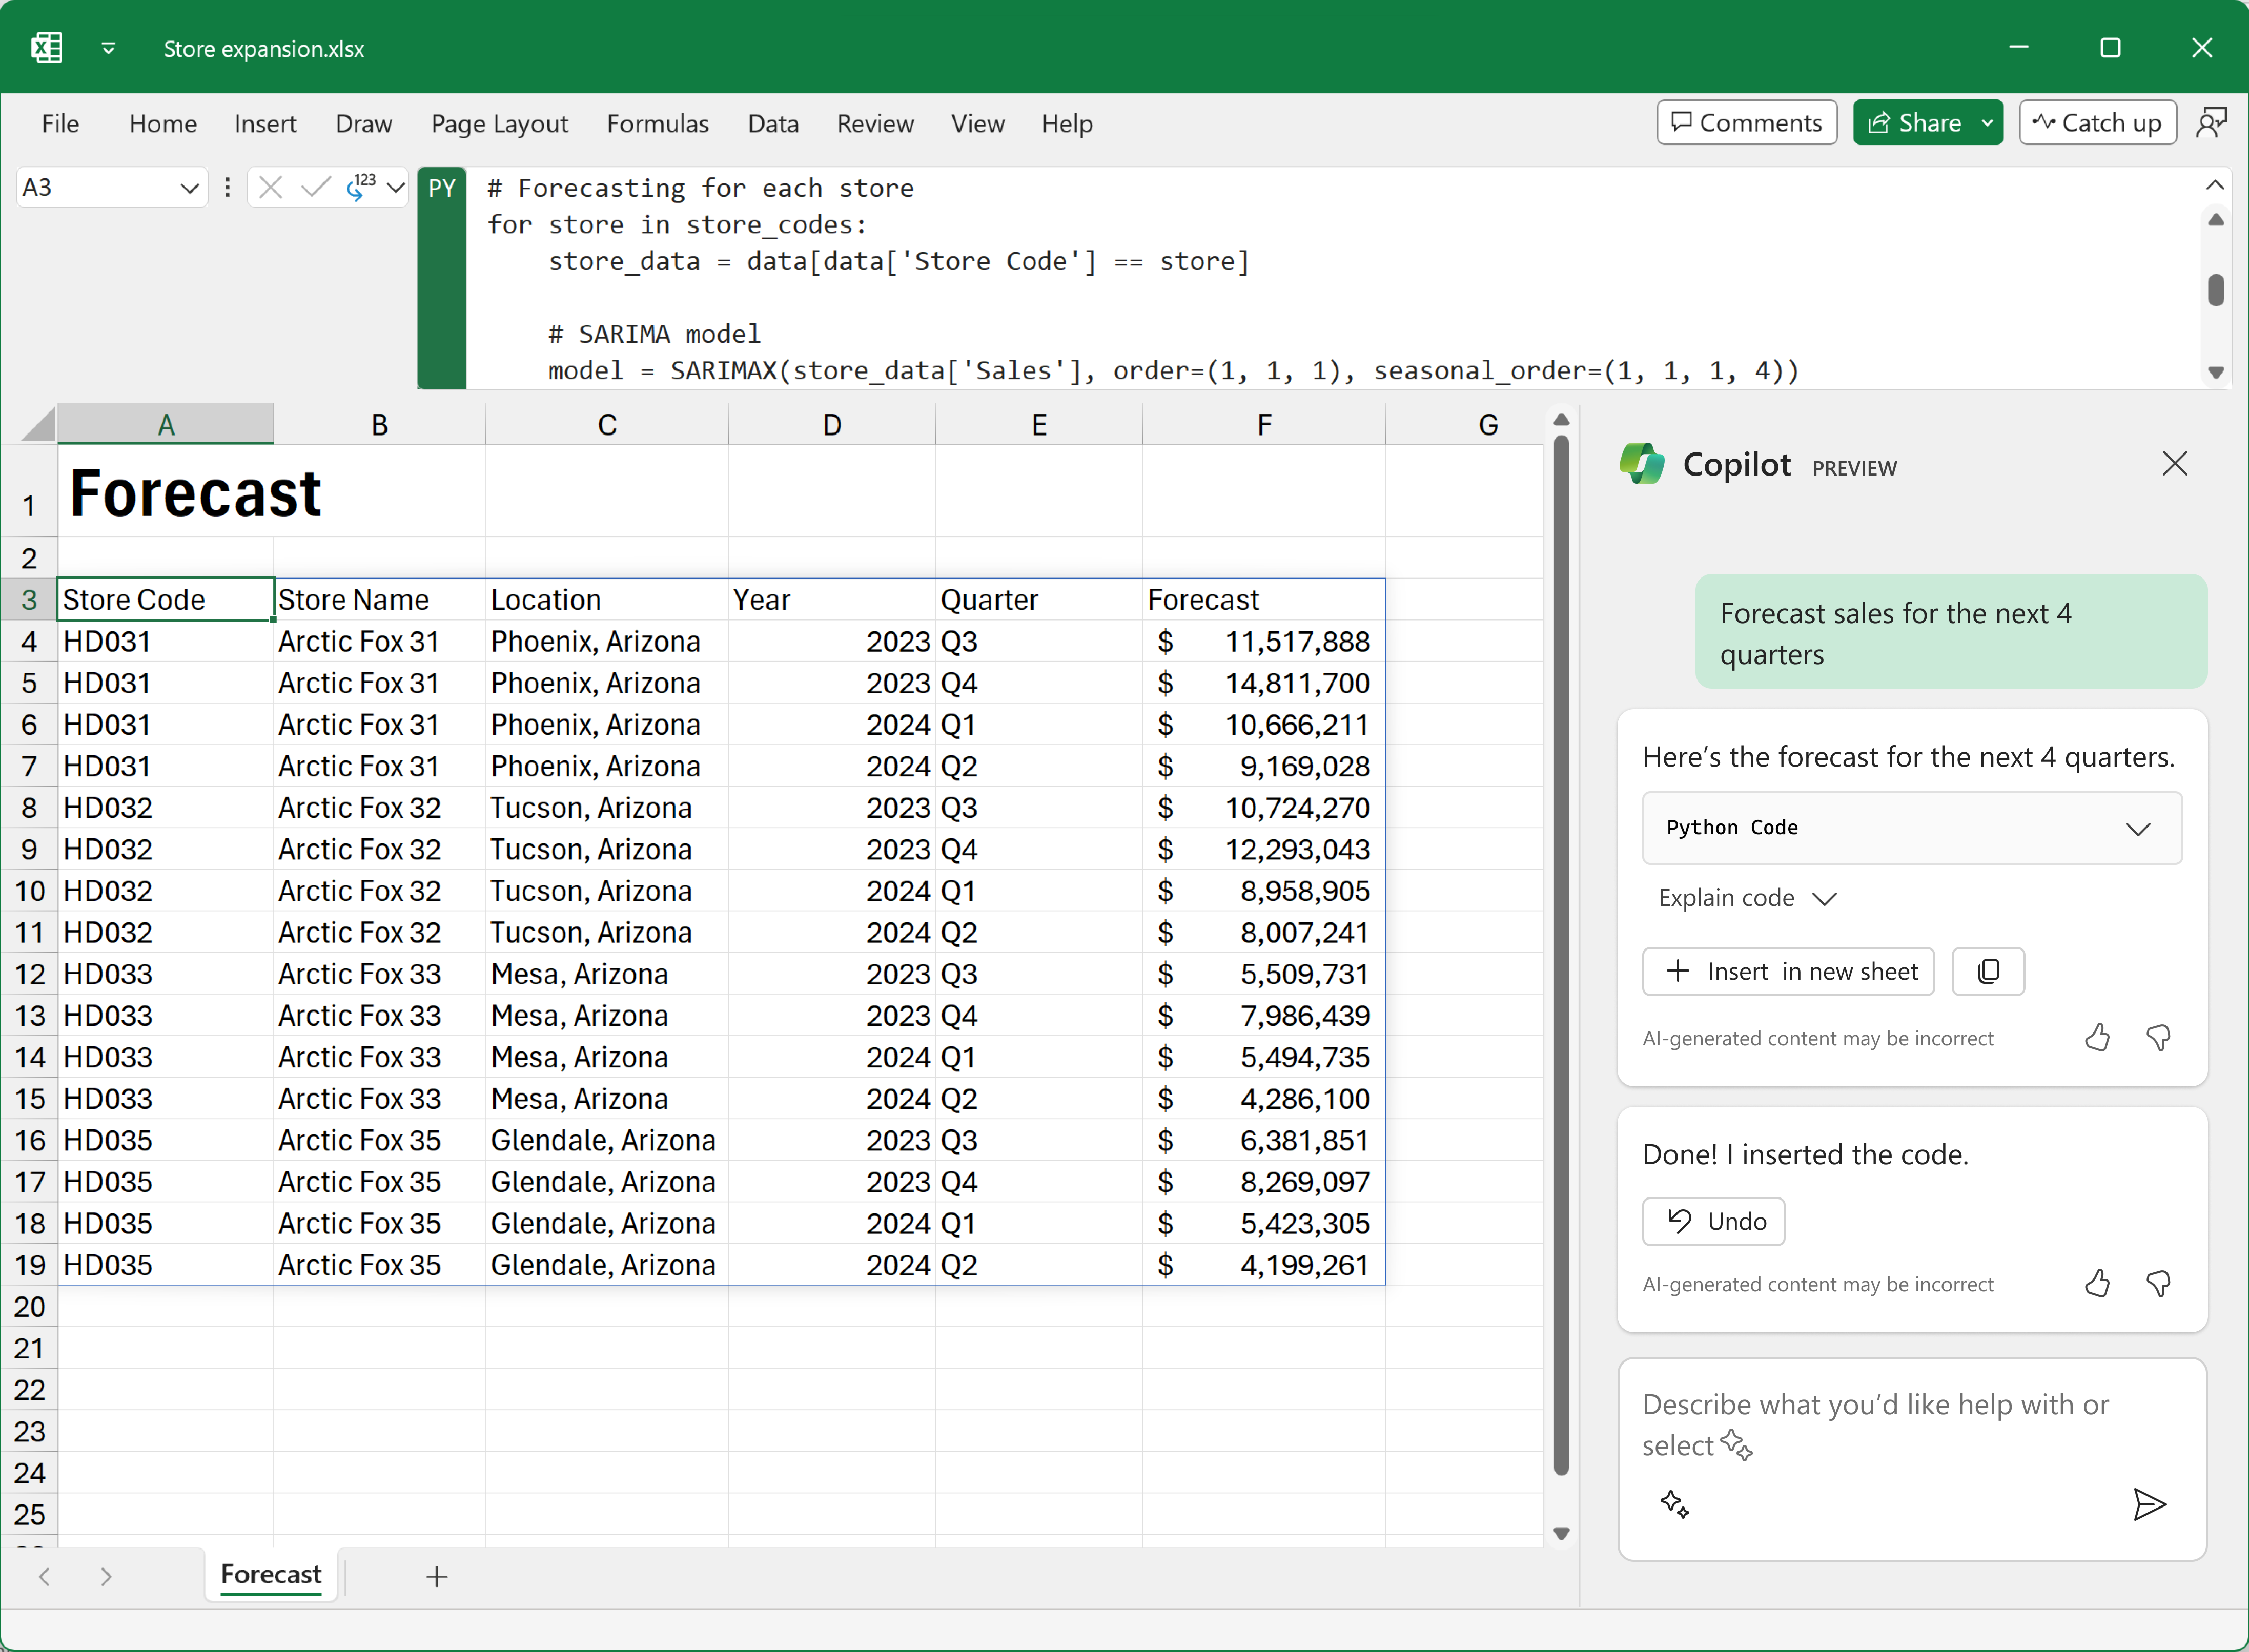Image resolution: width=2249 pixels, height=1652 pixels.
Task: Click the Excel app icon in title bar
Action: click(x=46, y=48)
